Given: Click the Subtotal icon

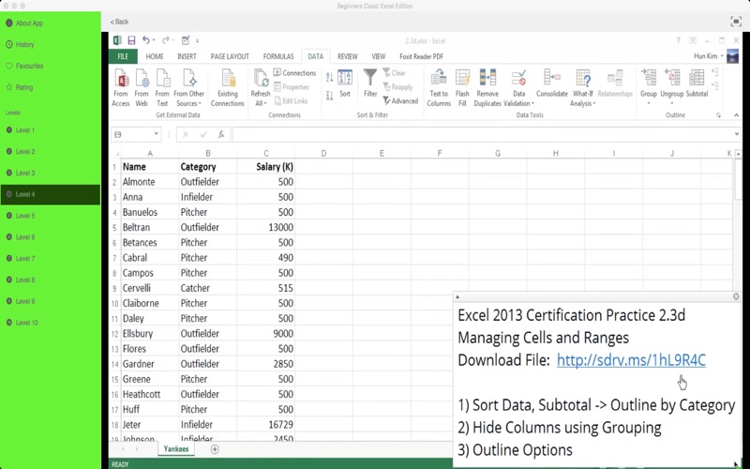Looking at the screenshot, I should [x=697, y=83].
